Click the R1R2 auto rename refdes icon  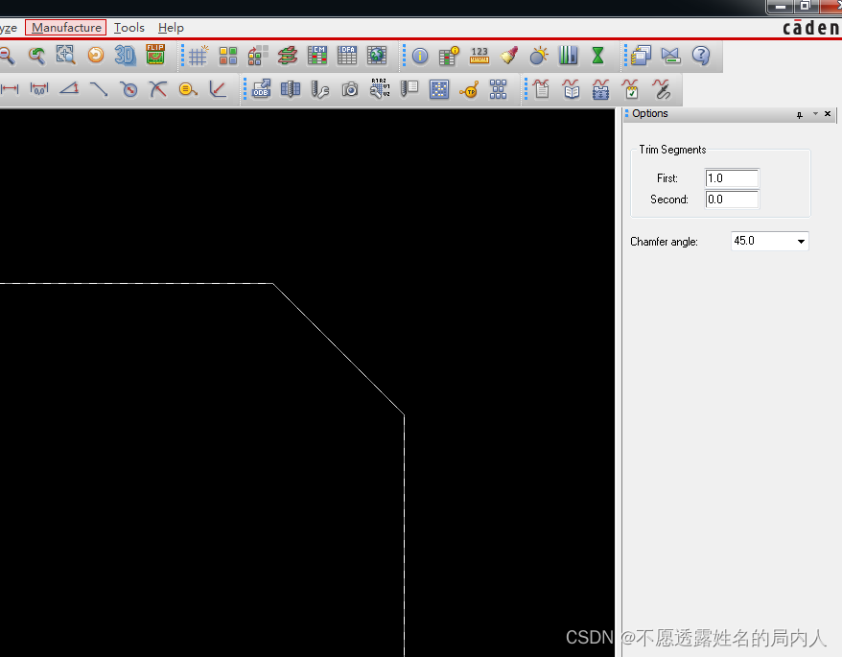[x=380, y=88]
